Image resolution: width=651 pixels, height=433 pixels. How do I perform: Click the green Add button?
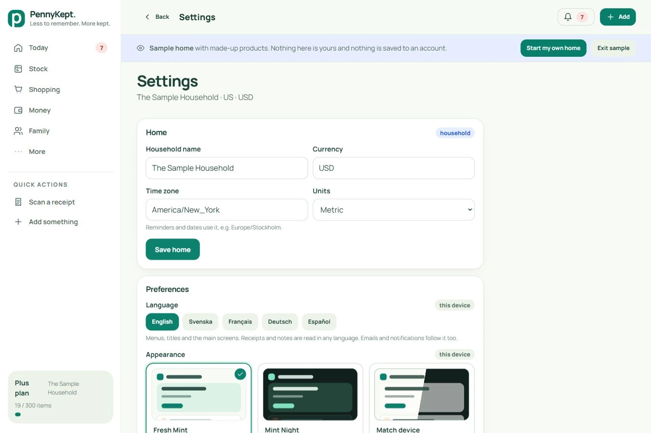coord(618,17)
